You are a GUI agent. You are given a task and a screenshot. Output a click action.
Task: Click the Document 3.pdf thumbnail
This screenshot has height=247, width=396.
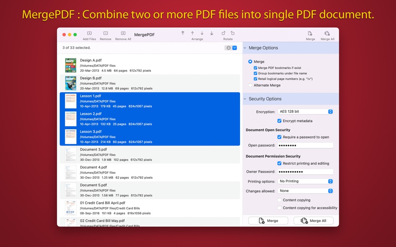(70, 155)
